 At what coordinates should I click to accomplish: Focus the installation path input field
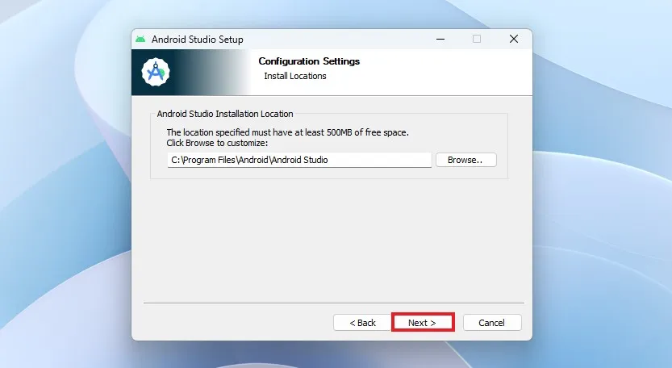[x=299, y=160]
